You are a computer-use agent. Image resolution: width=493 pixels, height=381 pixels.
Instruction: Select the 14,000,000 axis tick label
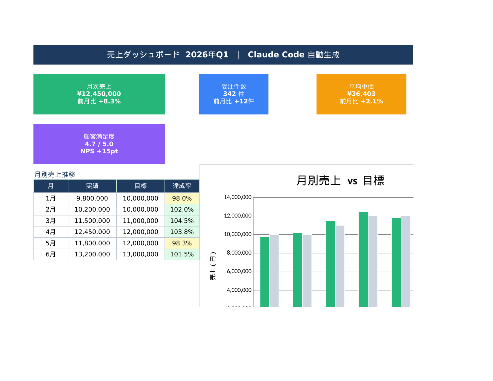pos(237,197)
